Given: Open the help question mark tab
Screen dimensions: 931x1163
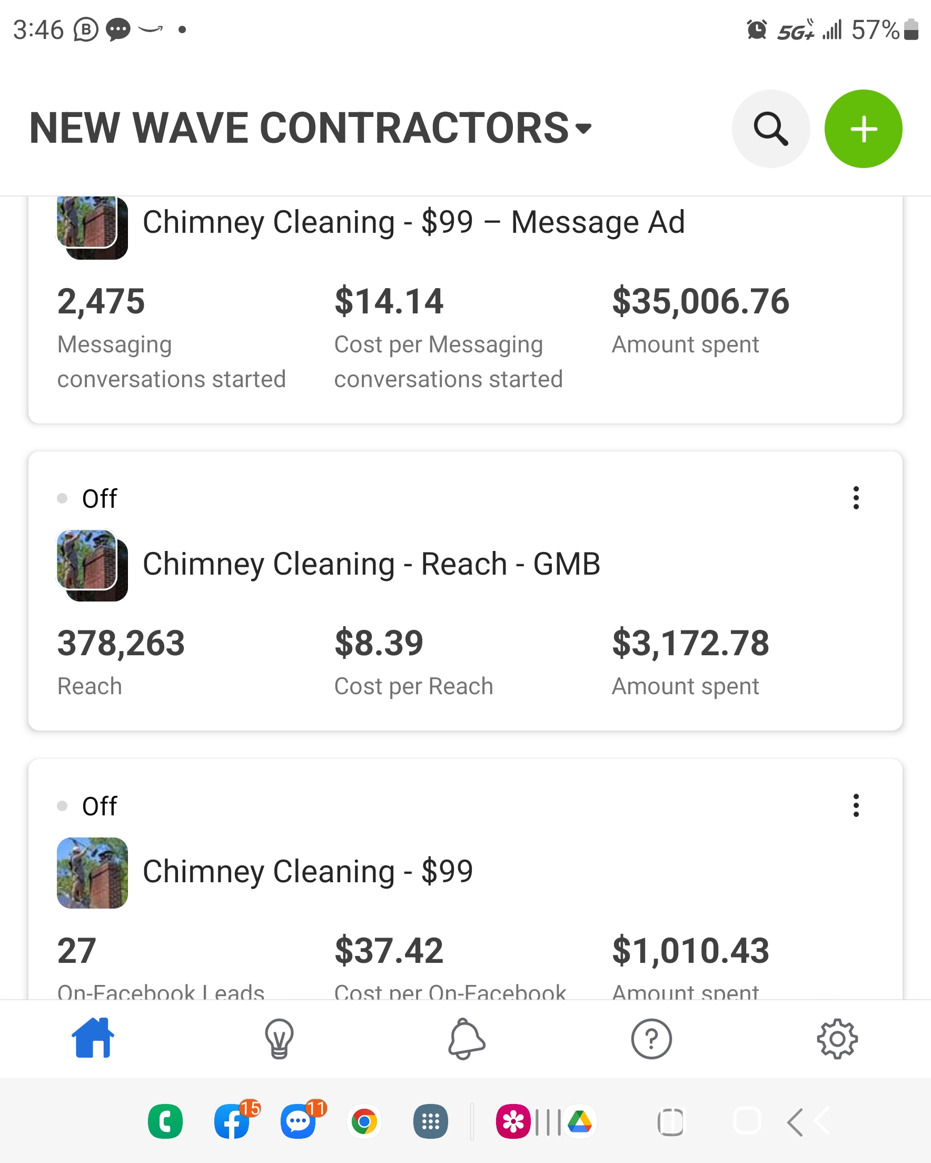Looking at the screenshot, I should click(x=651, y=1038).
